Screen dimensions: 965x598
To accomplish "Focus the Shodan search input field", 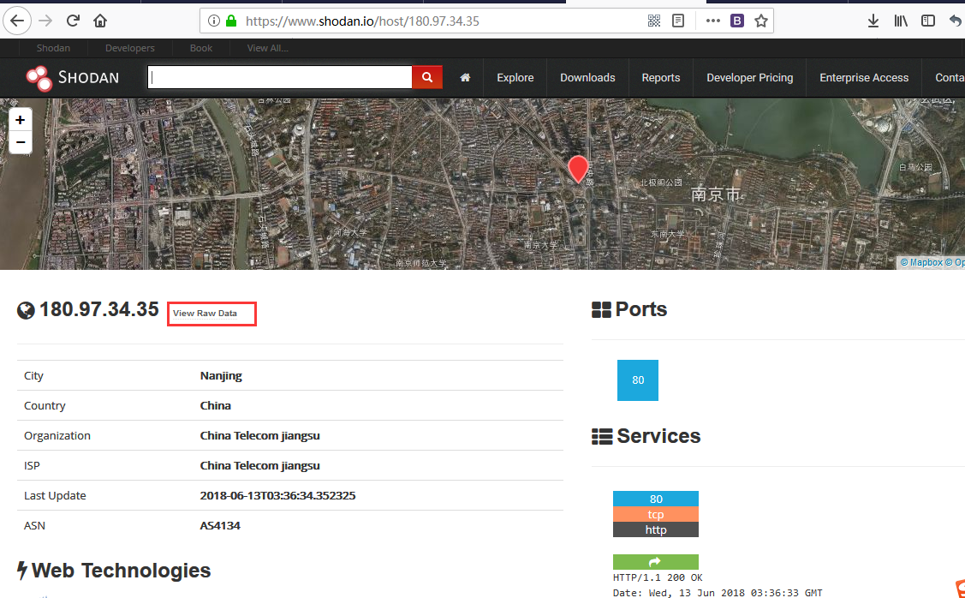I will (x=280, y=77).
